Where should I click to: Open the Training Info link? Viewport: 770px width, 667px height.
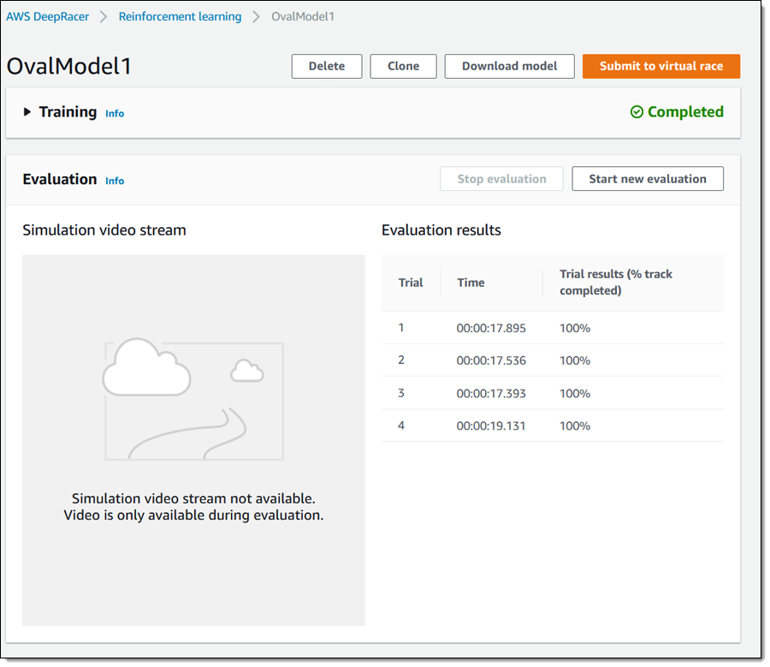[x=115, y=113]
